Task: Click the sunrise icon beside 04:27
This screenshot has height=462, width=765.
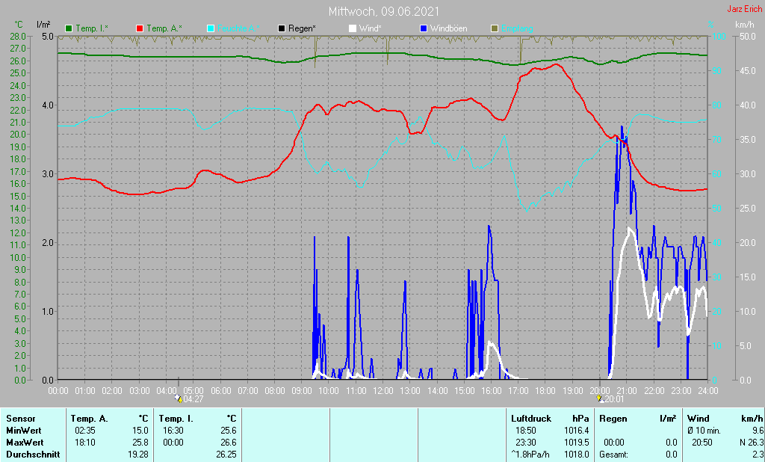Action: [179, 398]
